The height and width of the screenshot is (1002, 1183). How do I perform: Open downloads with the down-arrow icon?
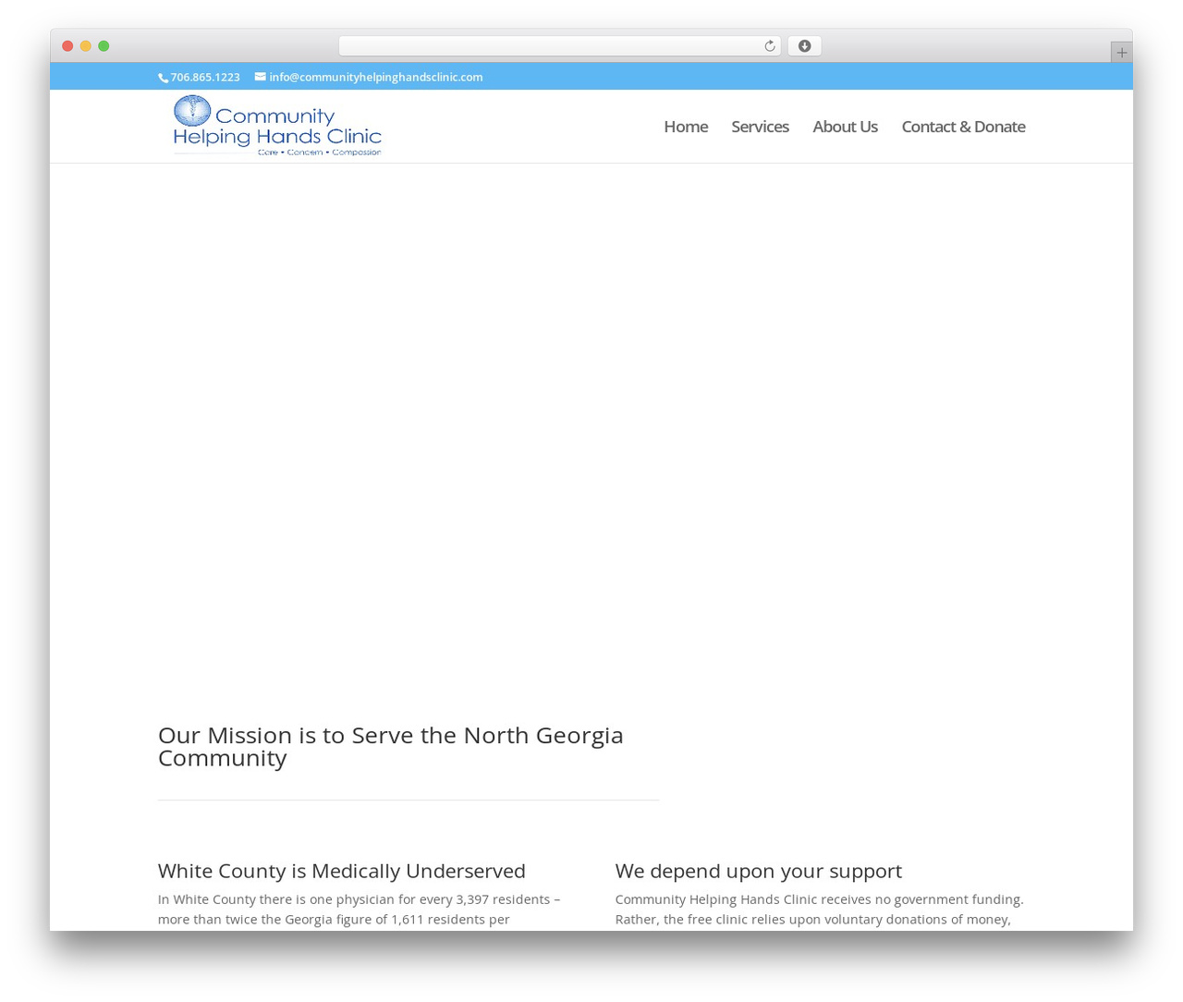(804, 46)
